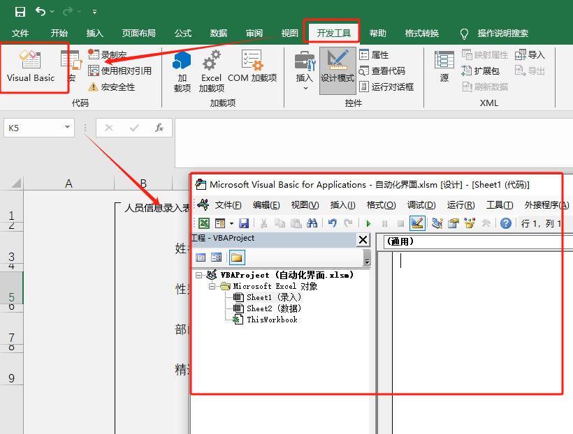Open the 帮助 ribbon tab
This screenshot has height=434, width=573.
[x=377, y=33]
